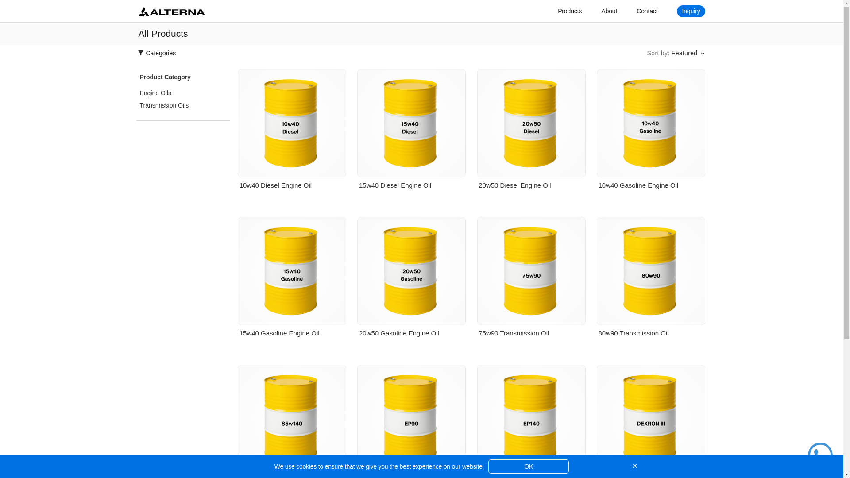Open the DEXRON III drum thumbnail
850x478 pixels.
pos(650,410)
